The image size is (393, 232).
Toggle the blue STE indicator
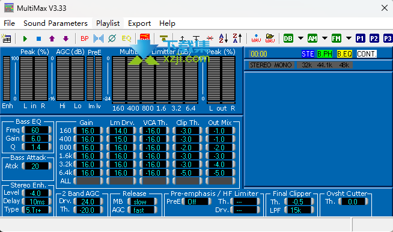(x=308, y=54)
